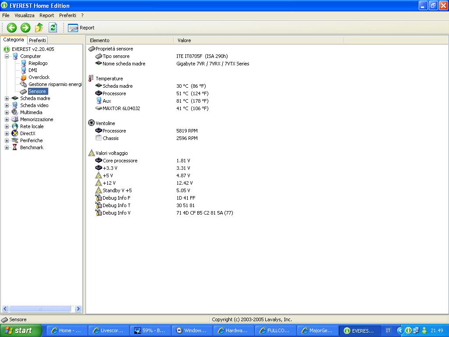Expand the Scheda video tree node

tap(7, 105)
